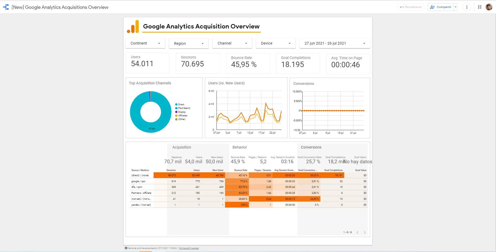
Task: Sort table by Bounce Rate column header
Action: pos(241,170)
